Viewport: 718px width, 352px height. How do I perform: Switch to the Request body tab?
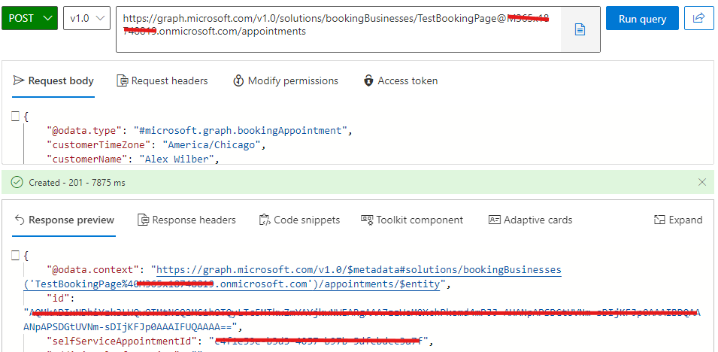pyautogui.click(x=53, y=81)
